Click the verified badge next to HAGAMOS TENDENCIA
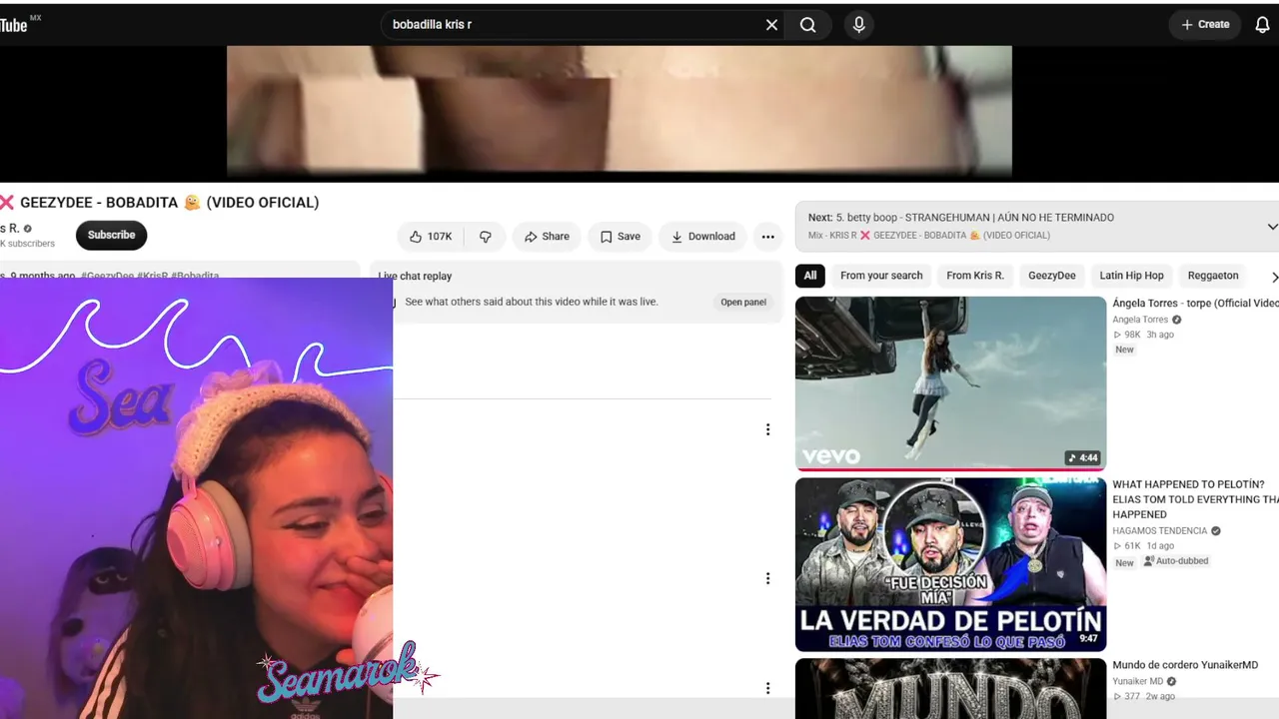 coord(1216,531)
